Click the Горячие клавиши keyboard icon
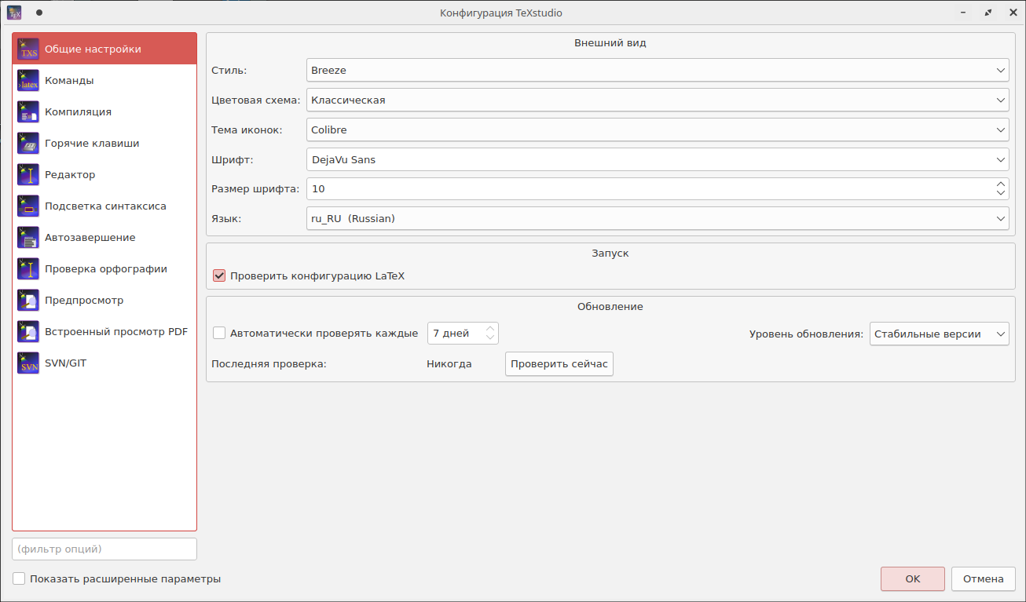The image size is (1026, 602). coord(28,143)
